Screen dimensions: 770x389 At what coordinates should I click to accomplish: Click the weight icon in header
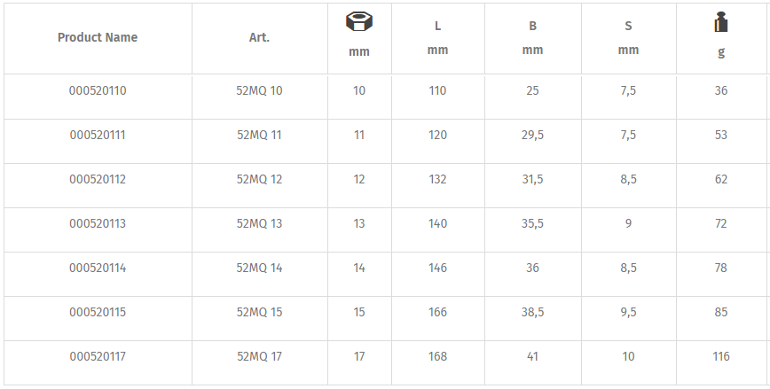point(721,22)
